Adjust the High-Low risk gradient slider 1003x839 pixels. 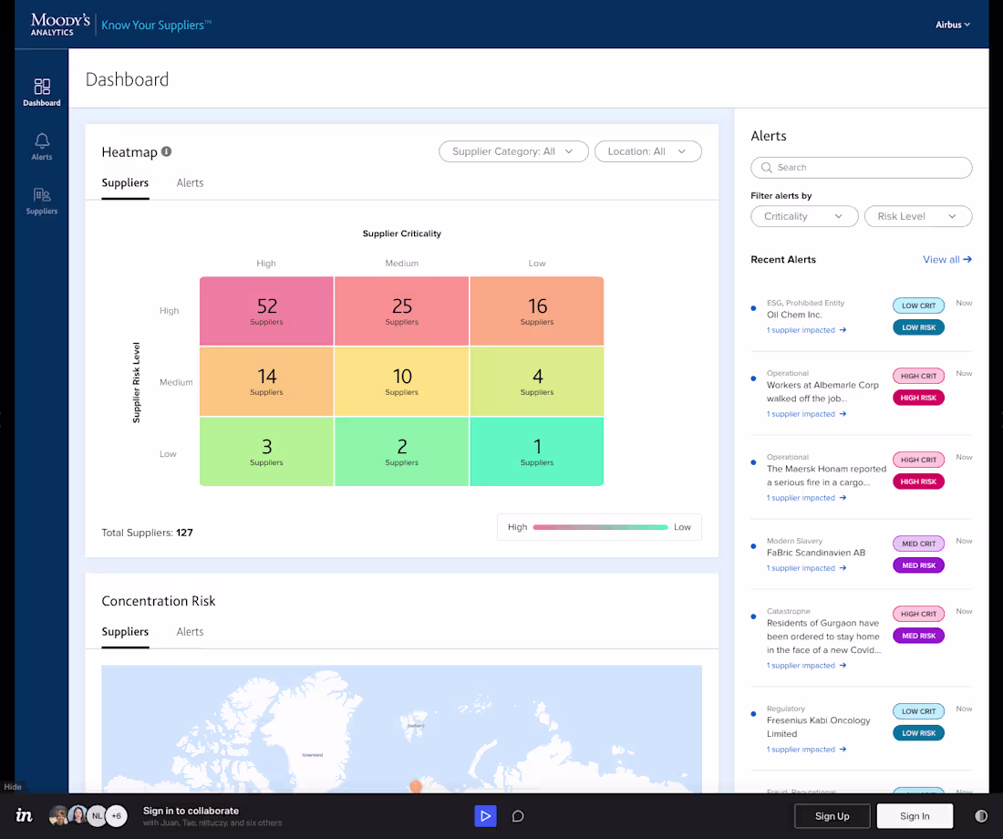[x=599, y=527]
